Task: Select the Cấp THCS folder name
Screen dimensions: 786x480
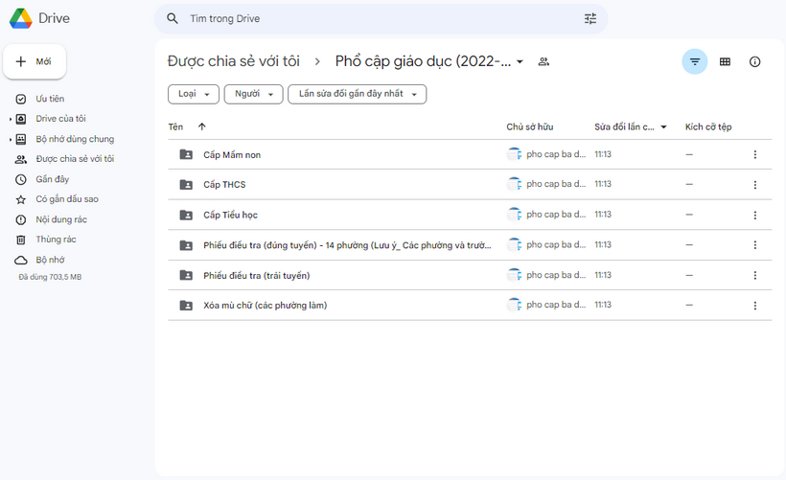Action: (224, 185)
